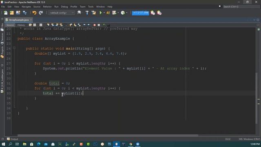This screenshot has height=147, width=261.
Task: Click the vertical editor scrollbar
Action: coord(257,98)
